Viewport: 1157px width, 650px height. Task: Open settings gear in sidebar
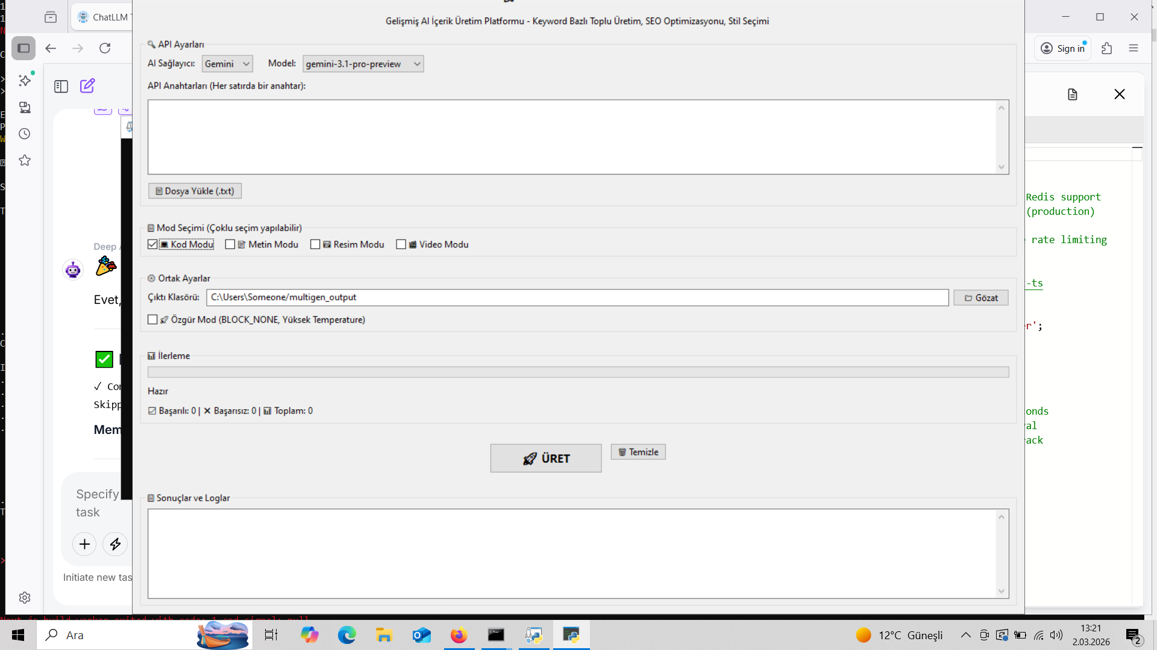click(25, 598)
